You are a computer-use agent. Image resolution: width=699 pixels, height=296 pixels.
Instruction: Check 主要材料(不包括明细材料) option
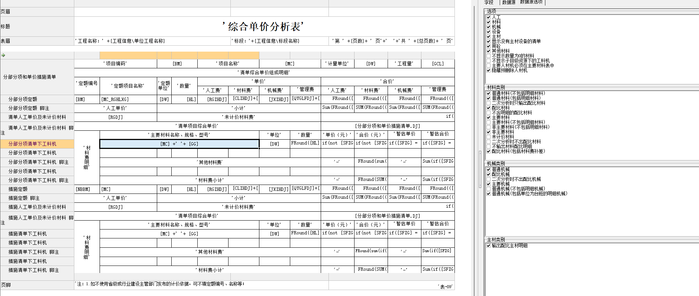[x=488, y=122]
